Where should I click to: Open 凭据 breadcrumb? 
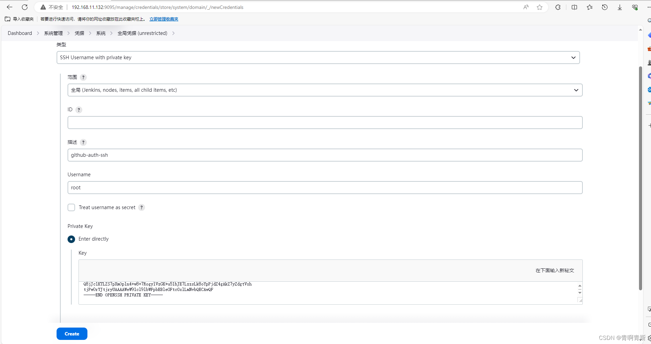click(x=80, y=33)
